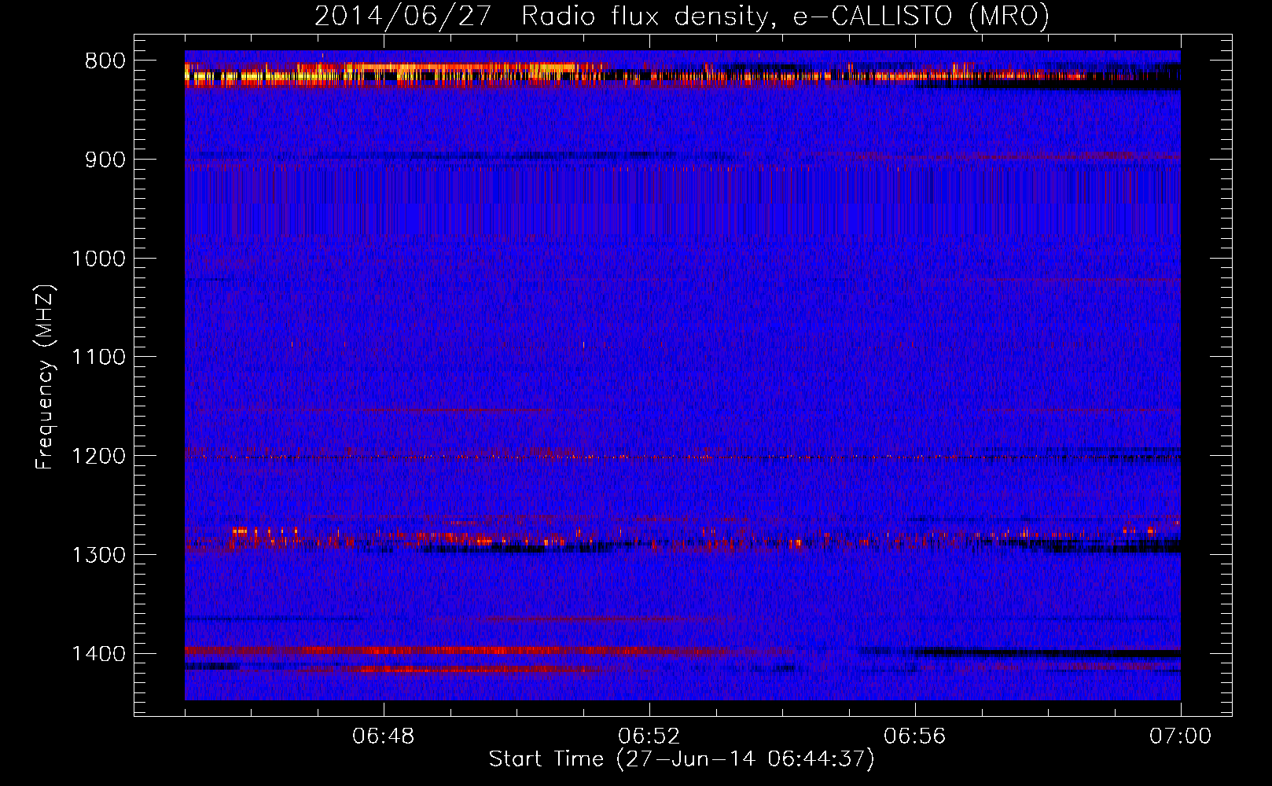Screen dimensions: 1272x786
Task: Click the 1000 frequency tick label
Action: tap(98, 259)
